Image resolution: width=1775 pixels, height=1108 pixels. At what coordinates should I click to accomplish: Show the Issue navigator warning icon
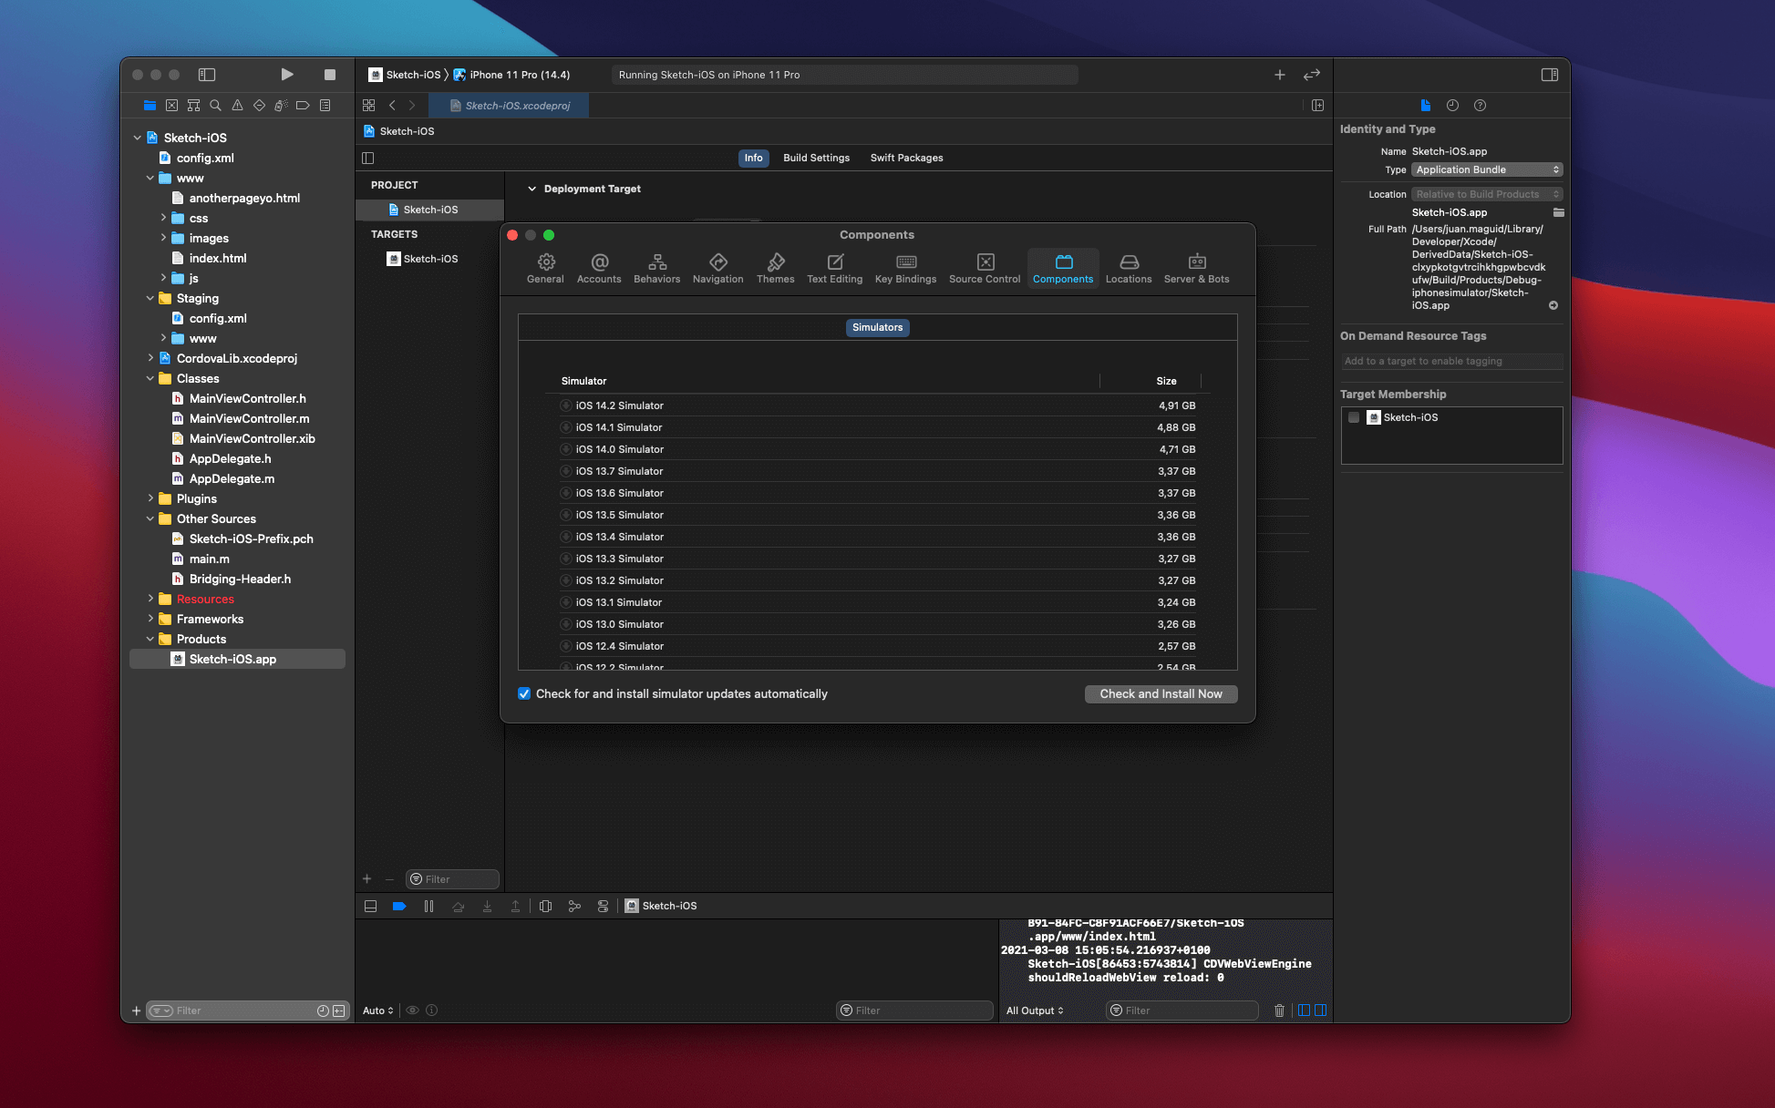tap(237, 106)
